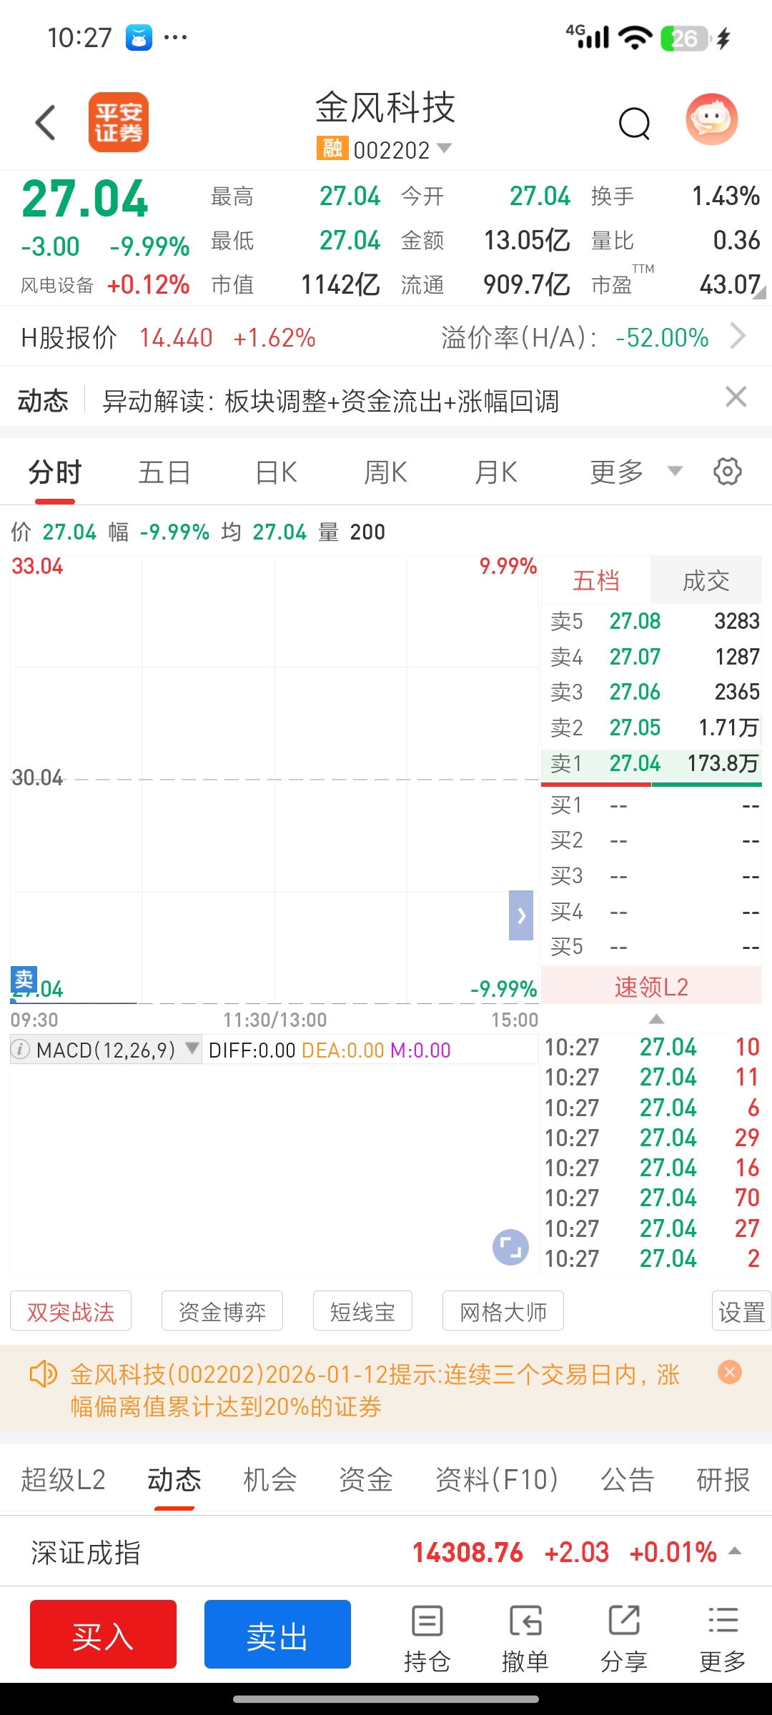772x1715 pixels.
Task: Change the MACD(12,26,9) indicator dropdown
Action: pyautogui.click(x=106, y=1050)
